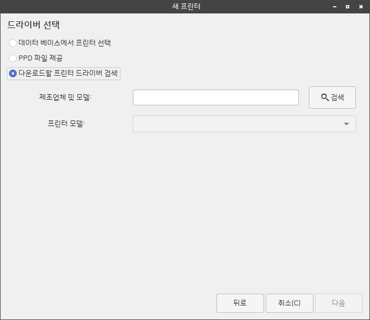Click the radio circle beside 데이터 베이스에서 프린터 선택
370x320 pixels.
(13, 43)
